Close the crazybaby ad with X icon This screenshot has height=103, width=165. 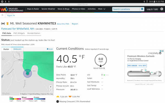(x=163, y=51)
